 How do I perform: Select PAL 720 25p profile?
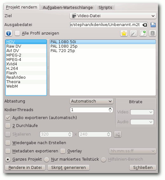tap(103, 51)
